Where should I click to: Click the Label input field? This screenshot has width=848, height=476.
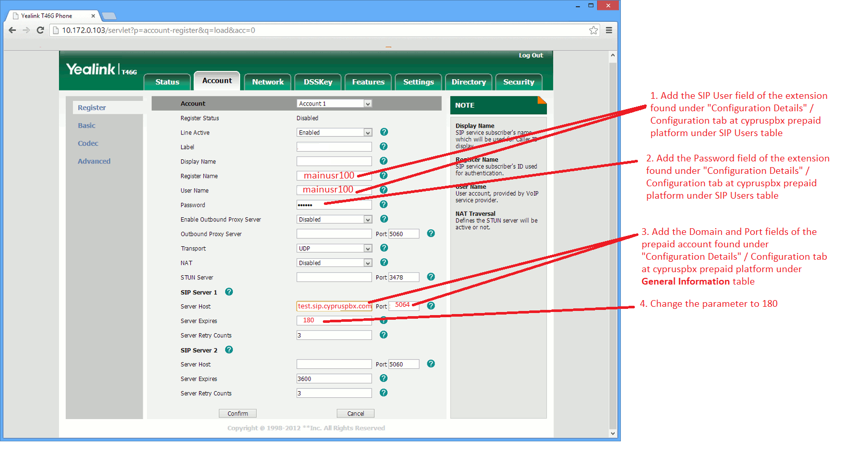tap(334, 147)
